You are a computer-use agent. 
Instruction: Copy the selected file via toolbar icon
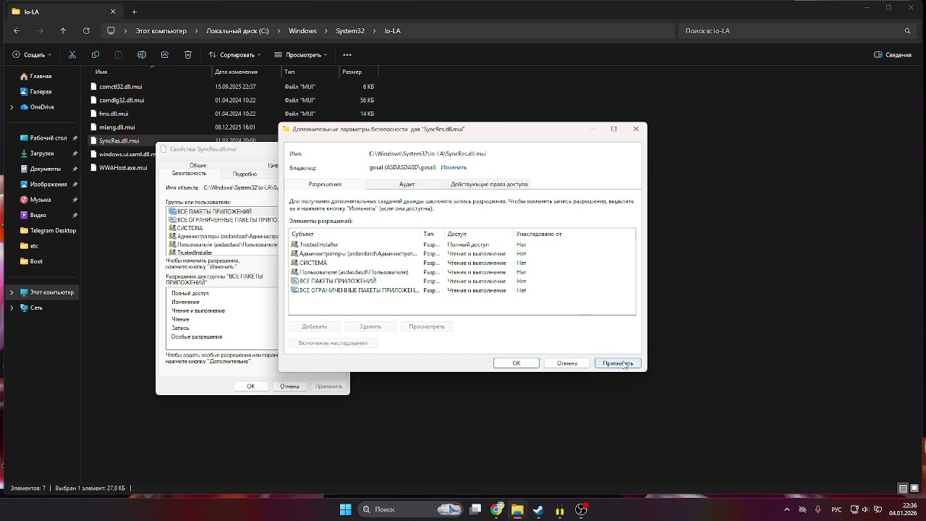95,54
